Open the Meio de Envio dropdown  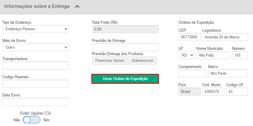[x=35, y=47]
